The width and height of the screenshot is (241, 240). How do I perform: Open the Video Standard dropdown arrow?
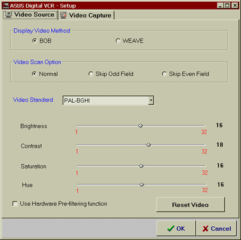point(151,100)
